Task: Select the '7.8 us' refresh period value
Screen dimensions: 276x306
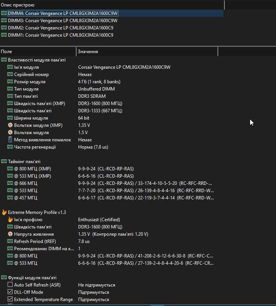Action: (84, 241)
